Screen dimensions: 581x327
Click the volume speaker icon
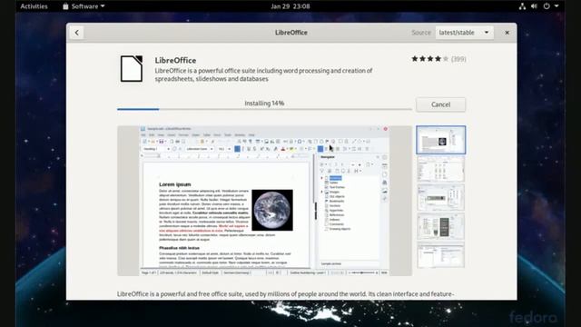pos(534,6)
